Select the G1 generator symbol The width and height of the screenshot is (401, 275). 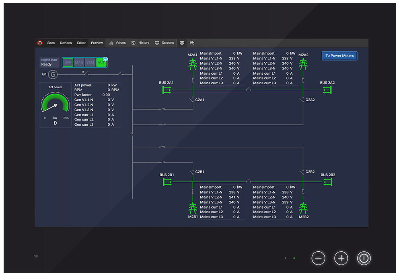click(x=53, y=74)
